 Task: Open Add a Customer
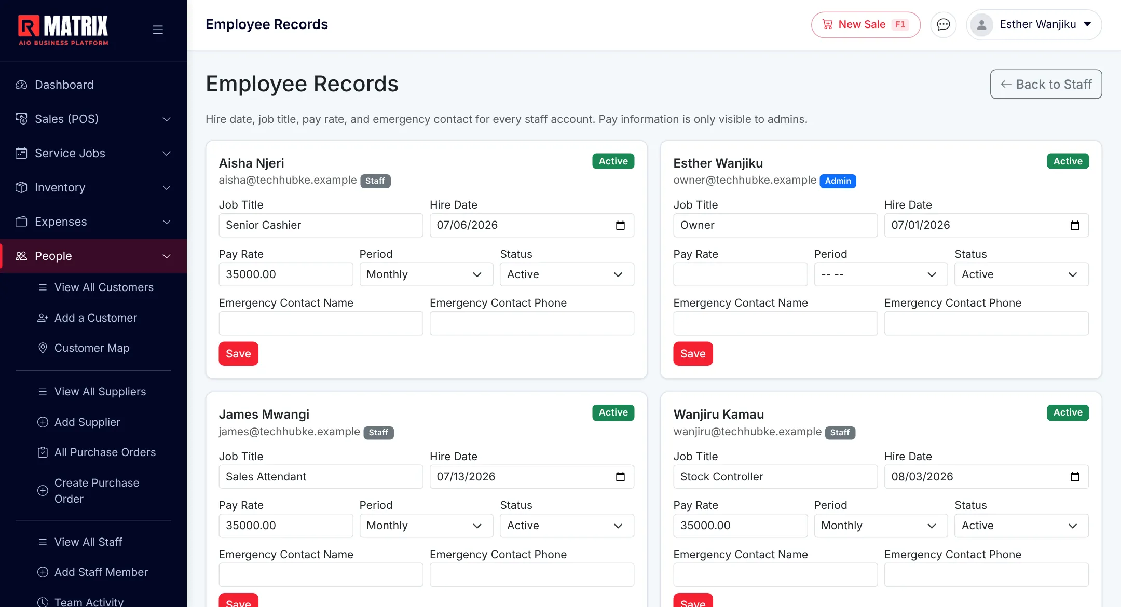coord(95,318)
